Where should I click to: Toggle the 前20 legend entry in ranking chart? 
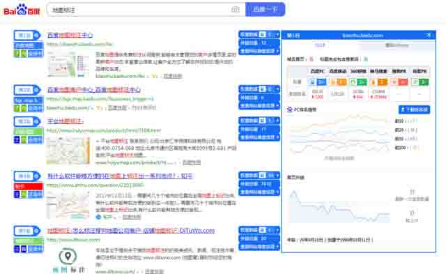coord(406,130)
